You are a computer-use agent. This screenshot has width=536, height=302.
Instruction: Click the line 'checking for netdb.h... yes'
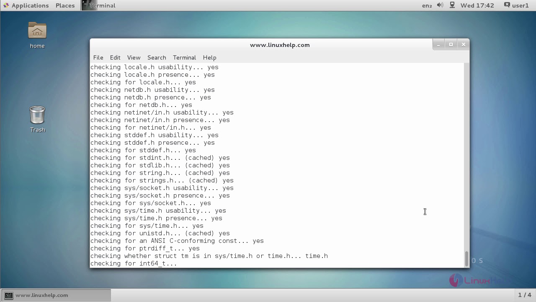tap(141, 105)
